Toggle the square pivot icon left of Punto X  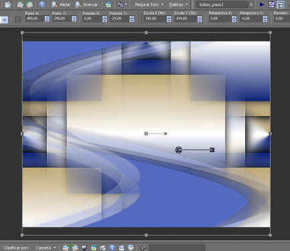pyautogui.click(x=18, y=19)
